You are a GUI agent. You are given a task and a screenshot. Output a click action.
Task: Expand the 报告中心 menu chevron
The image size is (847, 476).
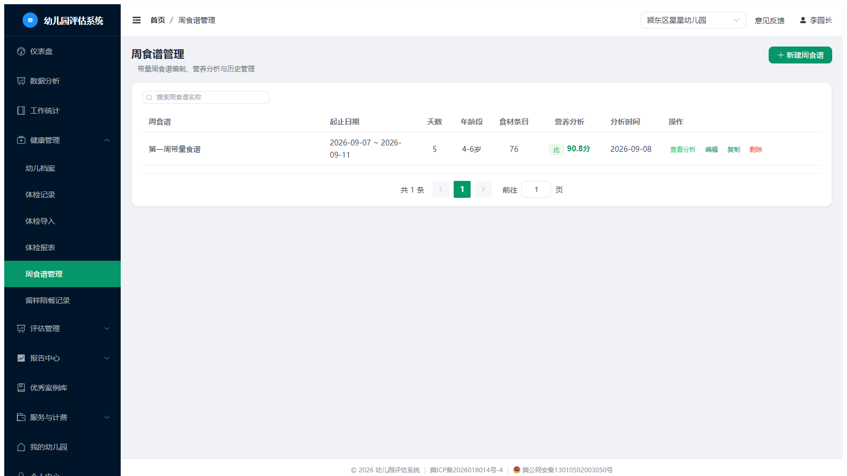107,358
